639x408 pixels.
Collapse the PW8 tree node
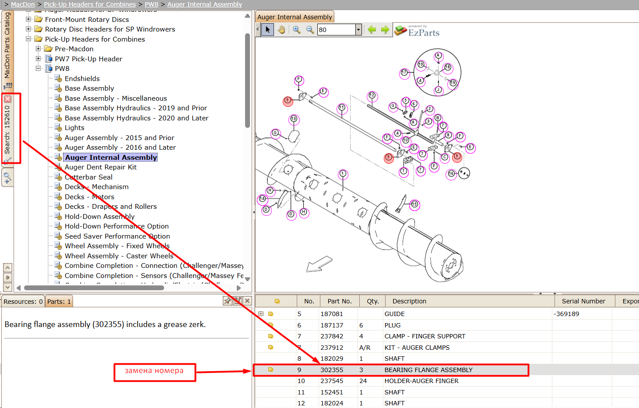(38, 69)
